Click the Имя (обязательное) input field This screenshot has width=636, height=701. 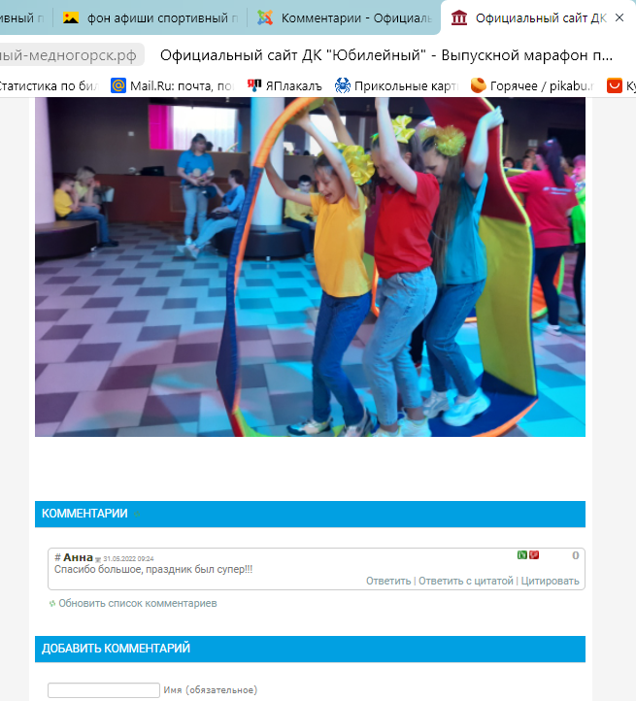104,689
